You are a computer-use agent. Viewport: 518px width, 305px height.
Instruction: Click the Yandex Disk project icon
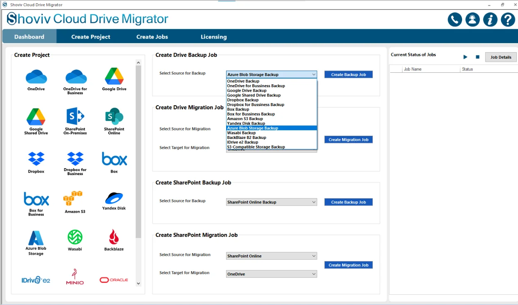pyautogui.click(x=114, y=198)
